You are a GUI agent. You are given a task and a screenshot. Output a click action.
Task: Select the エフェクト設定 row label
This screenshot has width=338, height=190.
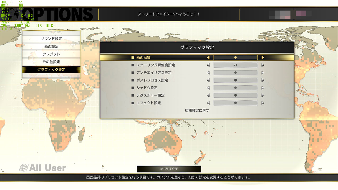(149, 103)
